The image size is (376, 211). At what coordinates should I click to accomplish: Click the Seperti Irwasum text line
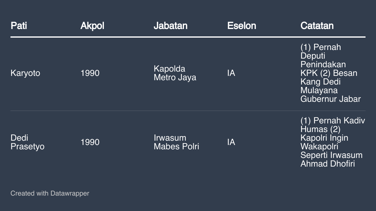tap(331, 155)
